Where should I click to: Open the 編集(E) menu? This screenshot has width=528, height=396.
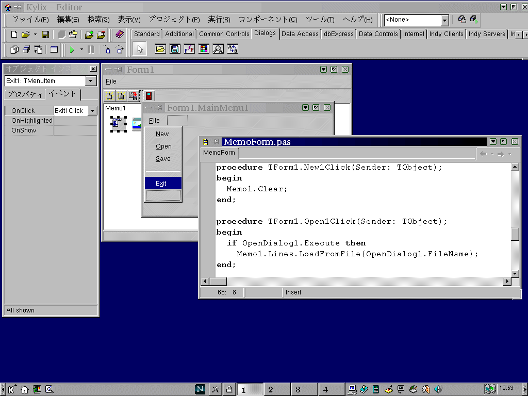coord(68,20)
